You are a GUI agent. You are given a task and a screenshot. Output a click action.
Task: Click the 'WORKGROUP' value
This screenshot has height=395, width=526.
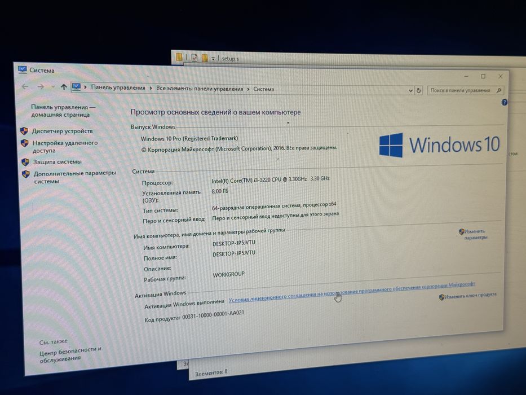point(228,274)
